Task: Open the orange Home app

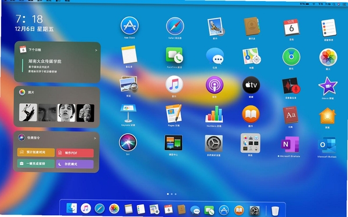Action: click(x=328, y=116)
